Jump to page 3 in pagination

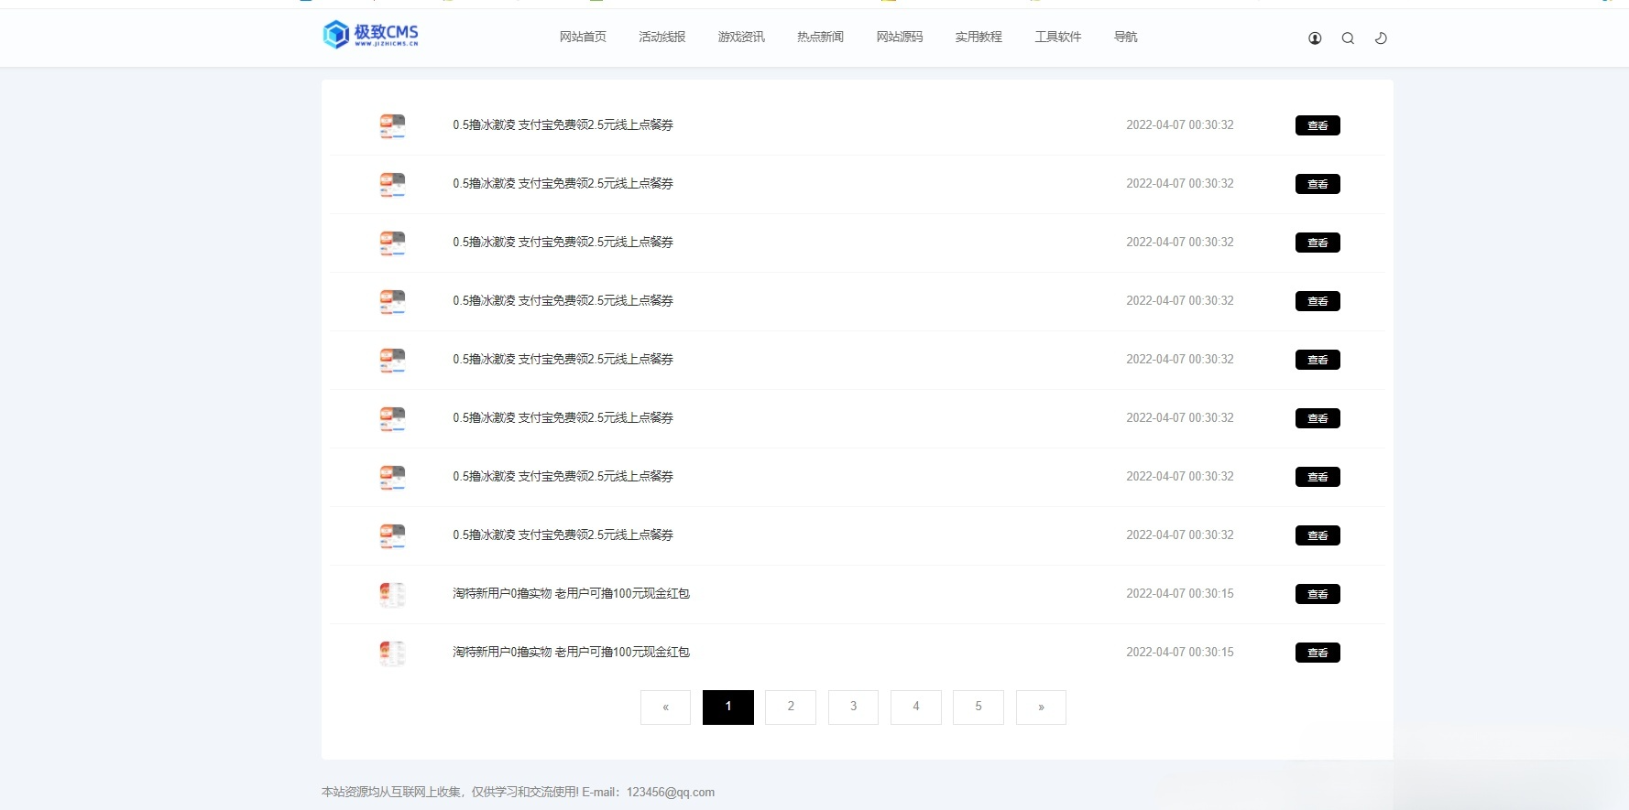pyautogui.click(x=853, y=707)
